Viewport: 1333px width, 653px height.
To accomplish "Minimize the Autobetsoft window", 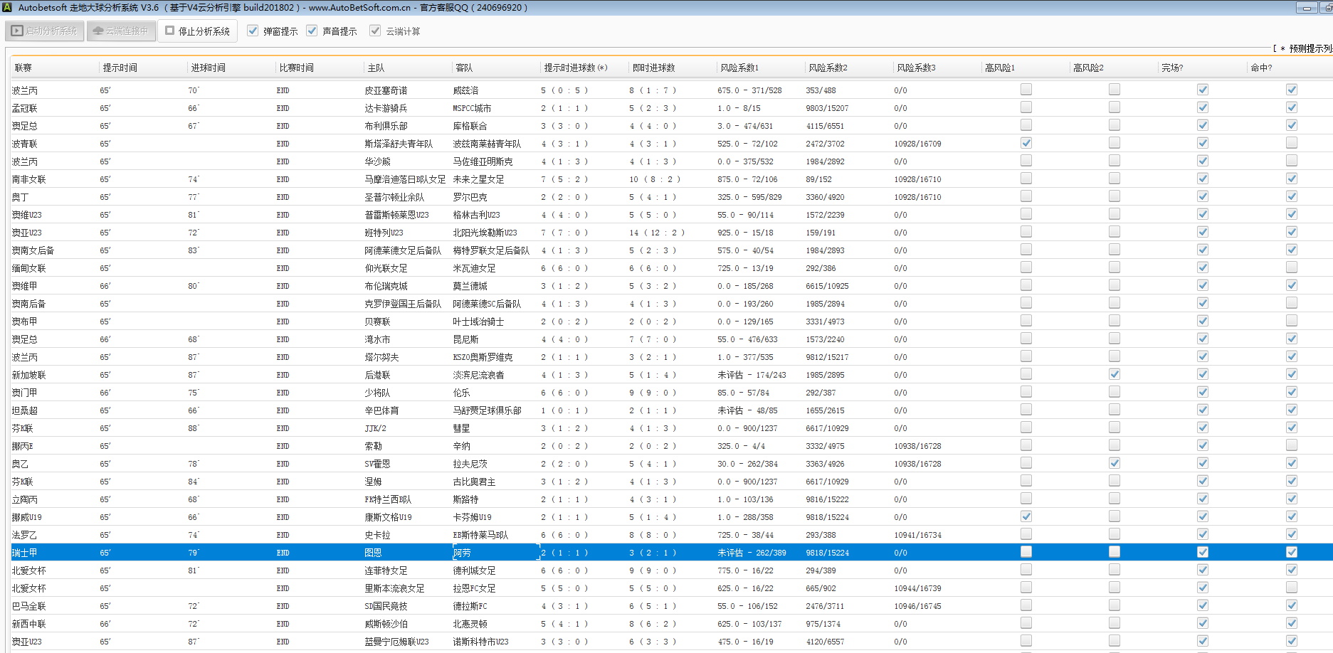I will [1307, 8].
